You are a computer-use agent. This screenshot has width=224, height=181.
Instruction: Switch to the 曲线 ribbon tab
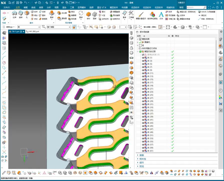click(x=33, y=8)
